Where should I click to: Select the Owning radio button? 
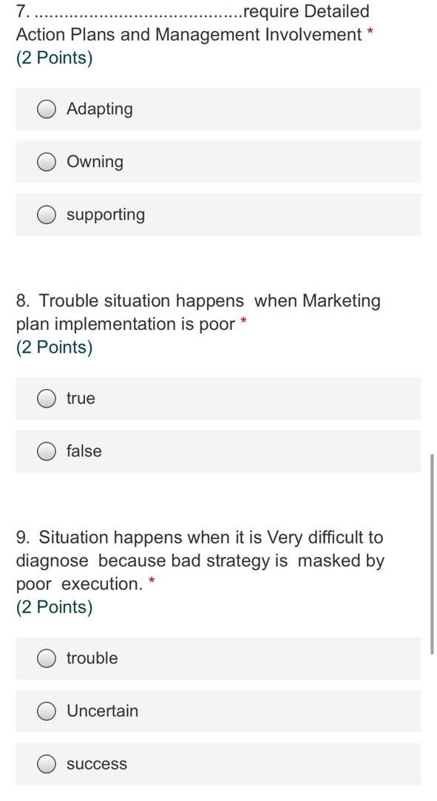(x=47, y=161)
